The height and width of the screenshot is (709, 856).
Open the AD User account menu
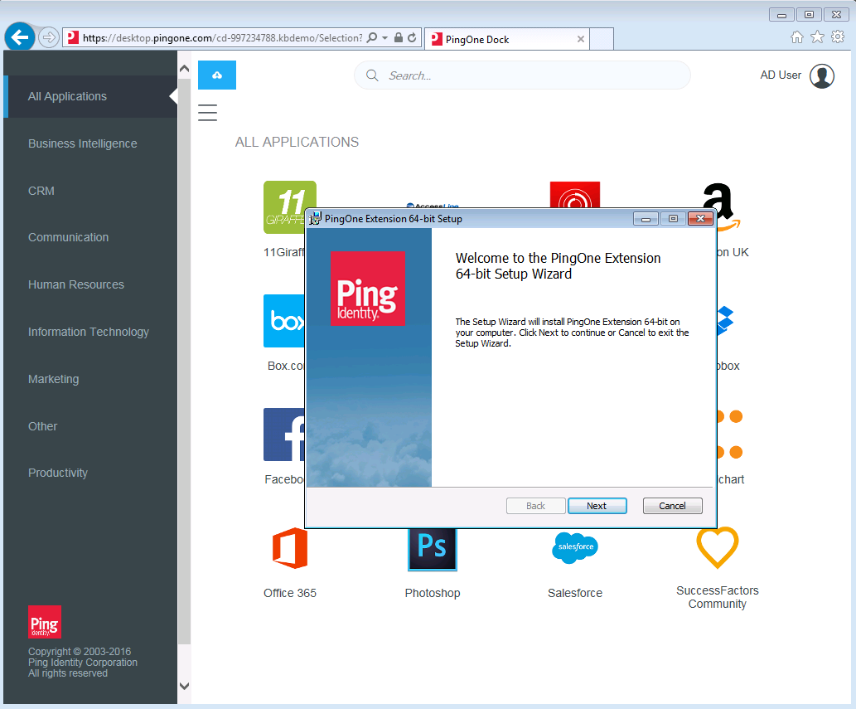[797, 75]
